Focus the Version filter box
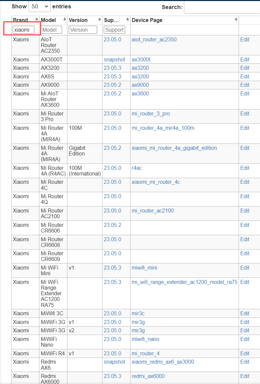260x384 pixels. pos(83,30)
